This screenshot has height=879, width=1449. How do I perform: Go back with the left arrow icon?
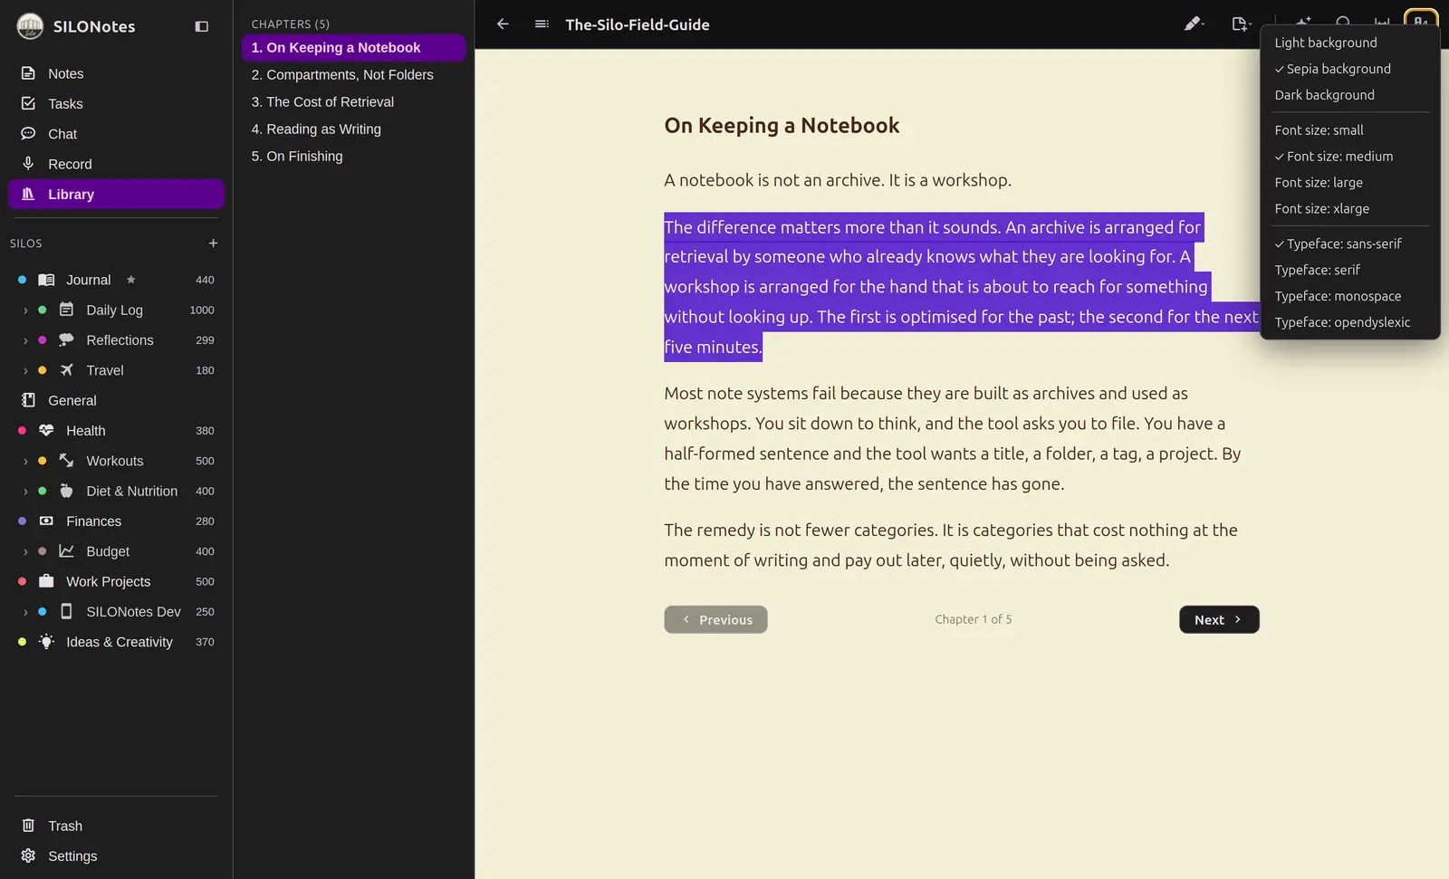point(503,24)
